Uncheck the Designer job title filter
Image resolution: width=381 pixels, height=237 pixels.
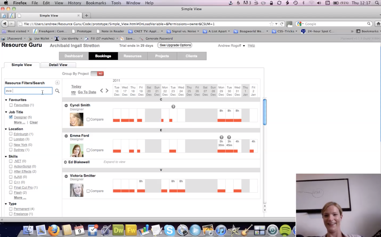[11, 117]
